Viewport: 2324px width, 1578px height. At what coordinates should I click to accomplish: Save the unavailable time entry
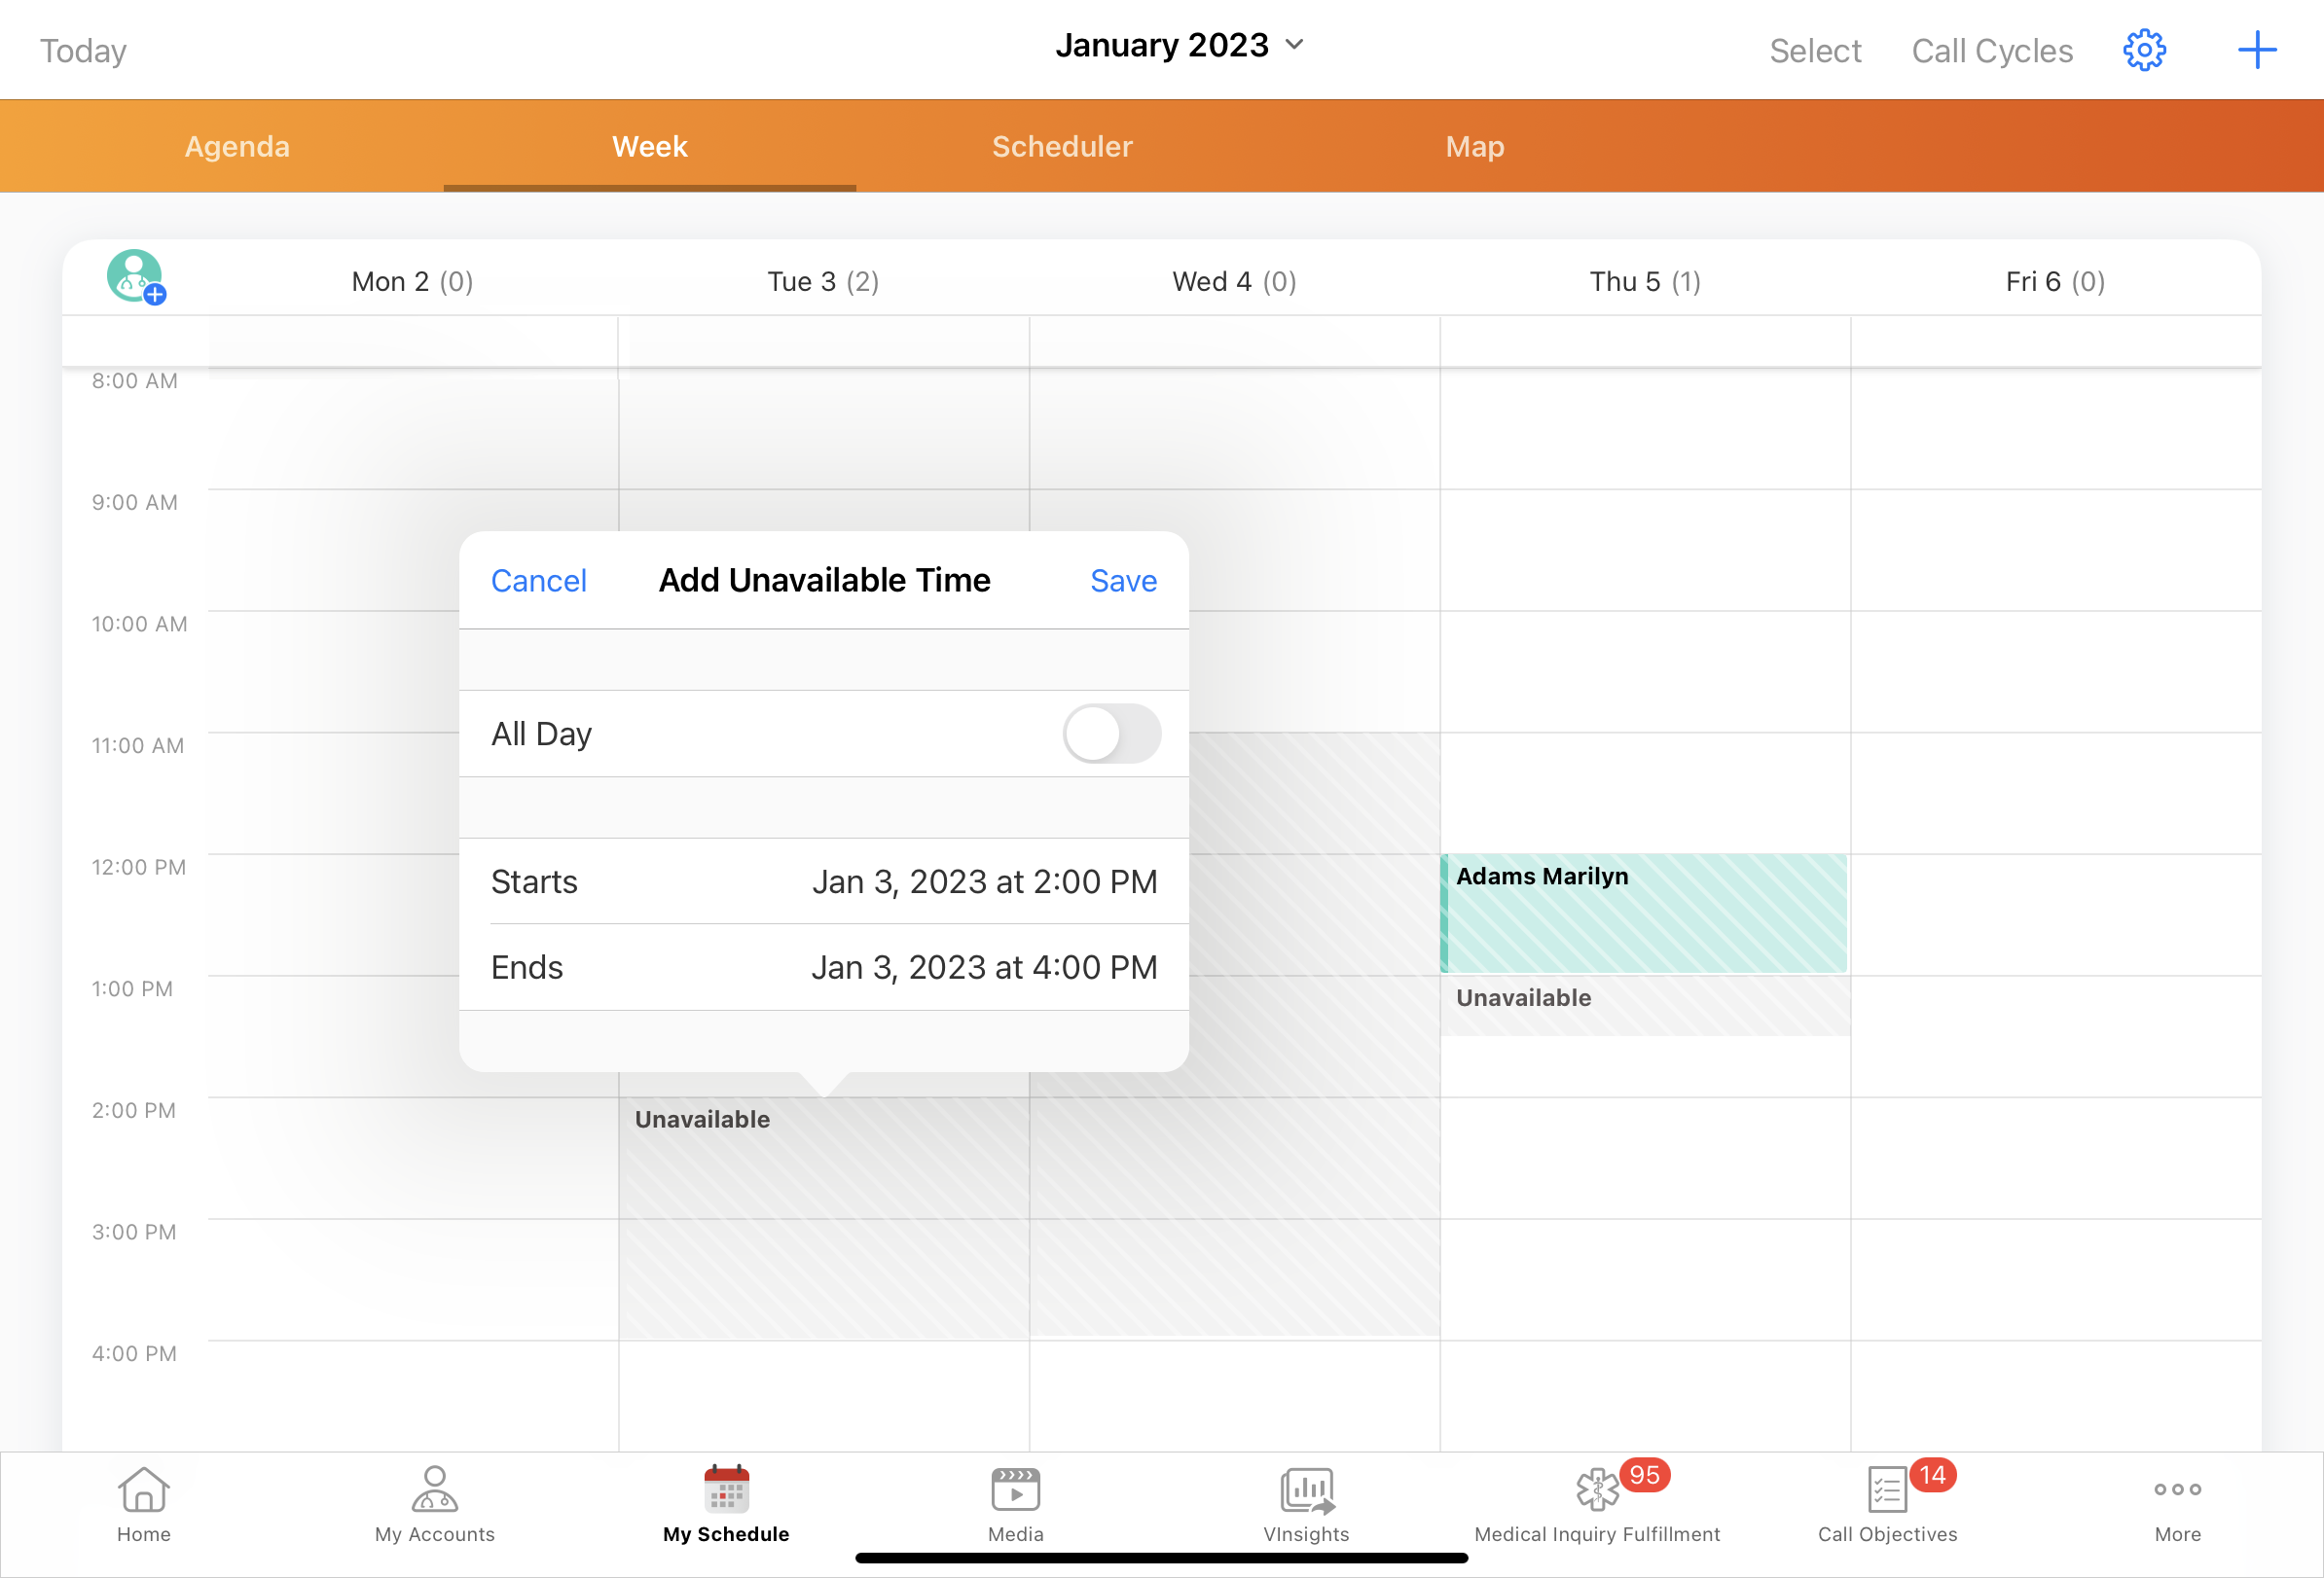tap(1123, 581)
